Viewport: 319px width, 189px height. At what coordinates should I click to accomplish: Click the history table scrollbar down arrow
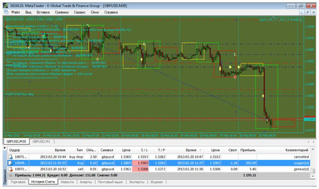[313, 176]
